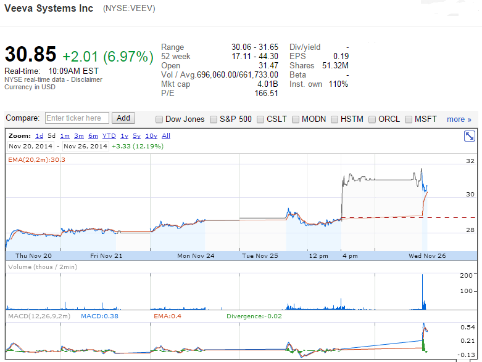This screenshot has width=482, height=362.
Task: Click the Inst. own 110% value
Action: (338, 84)
